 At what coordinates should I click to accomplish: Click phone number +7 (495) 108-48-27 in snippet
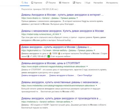click(x=38, y=56)
